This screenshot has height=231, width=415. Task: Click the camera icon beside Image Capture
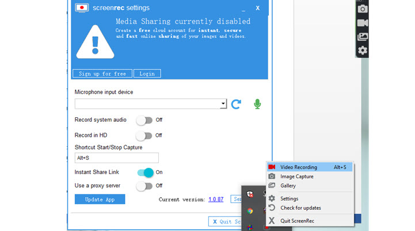tap(272, 176)
